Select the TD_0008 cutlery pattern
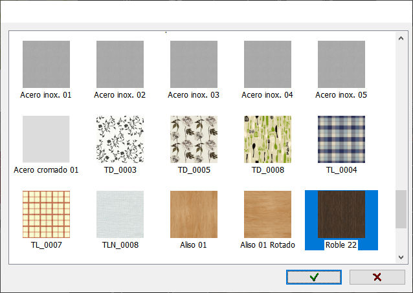 tap(267, 139)
